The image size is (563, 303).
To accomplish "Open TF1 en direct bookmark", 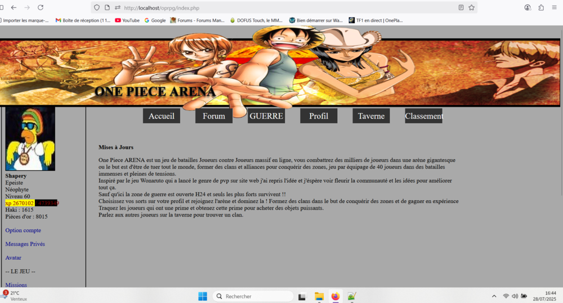I will [x=376, y=20].
